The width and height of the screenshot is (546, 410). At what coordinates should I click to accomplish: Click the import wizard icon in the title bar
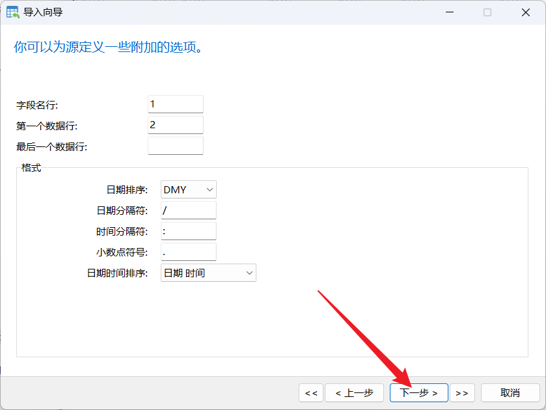point(12,12)
